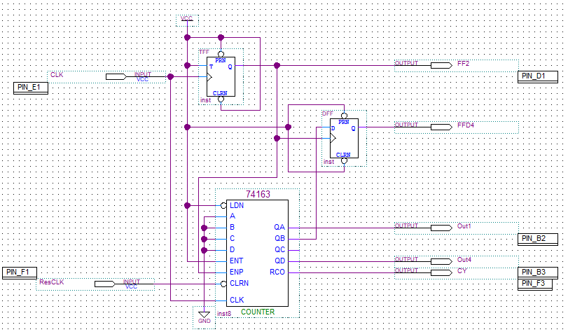Viewport: 568px width, 332px height.
Task: Select the TFF flip-flop symbol
Action: [221, 76]
